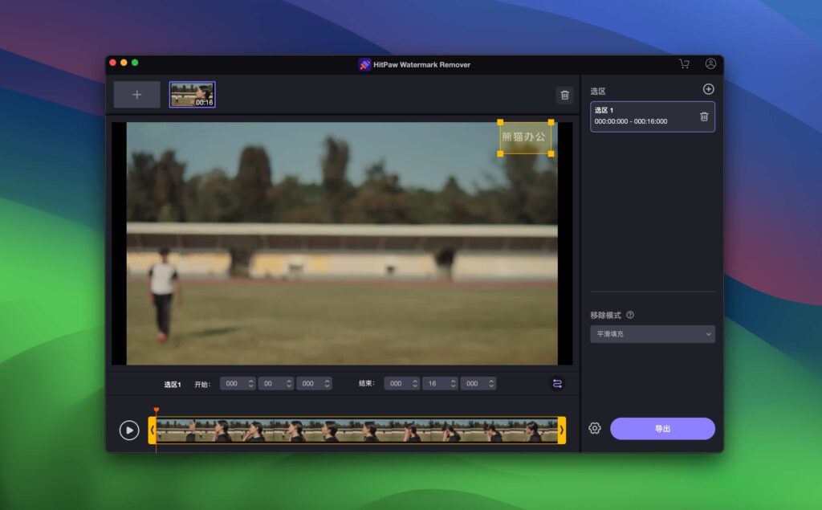The width and height of the screenshot is (822, 510).
Task: Click the shopping cart icon
Action: click(x=684, y=64)
